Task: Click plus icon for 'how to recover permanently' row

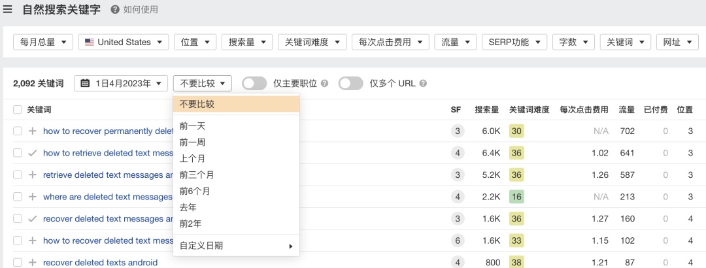Action: (x=32, y=131)
